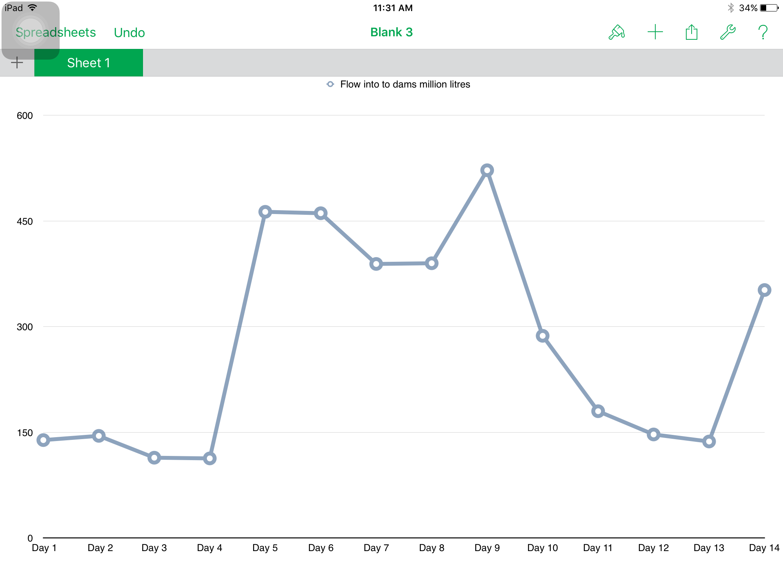This screenshot has width=783, height=587.
Task: Open the wrench Tools menu
Action: coord(728,32)
